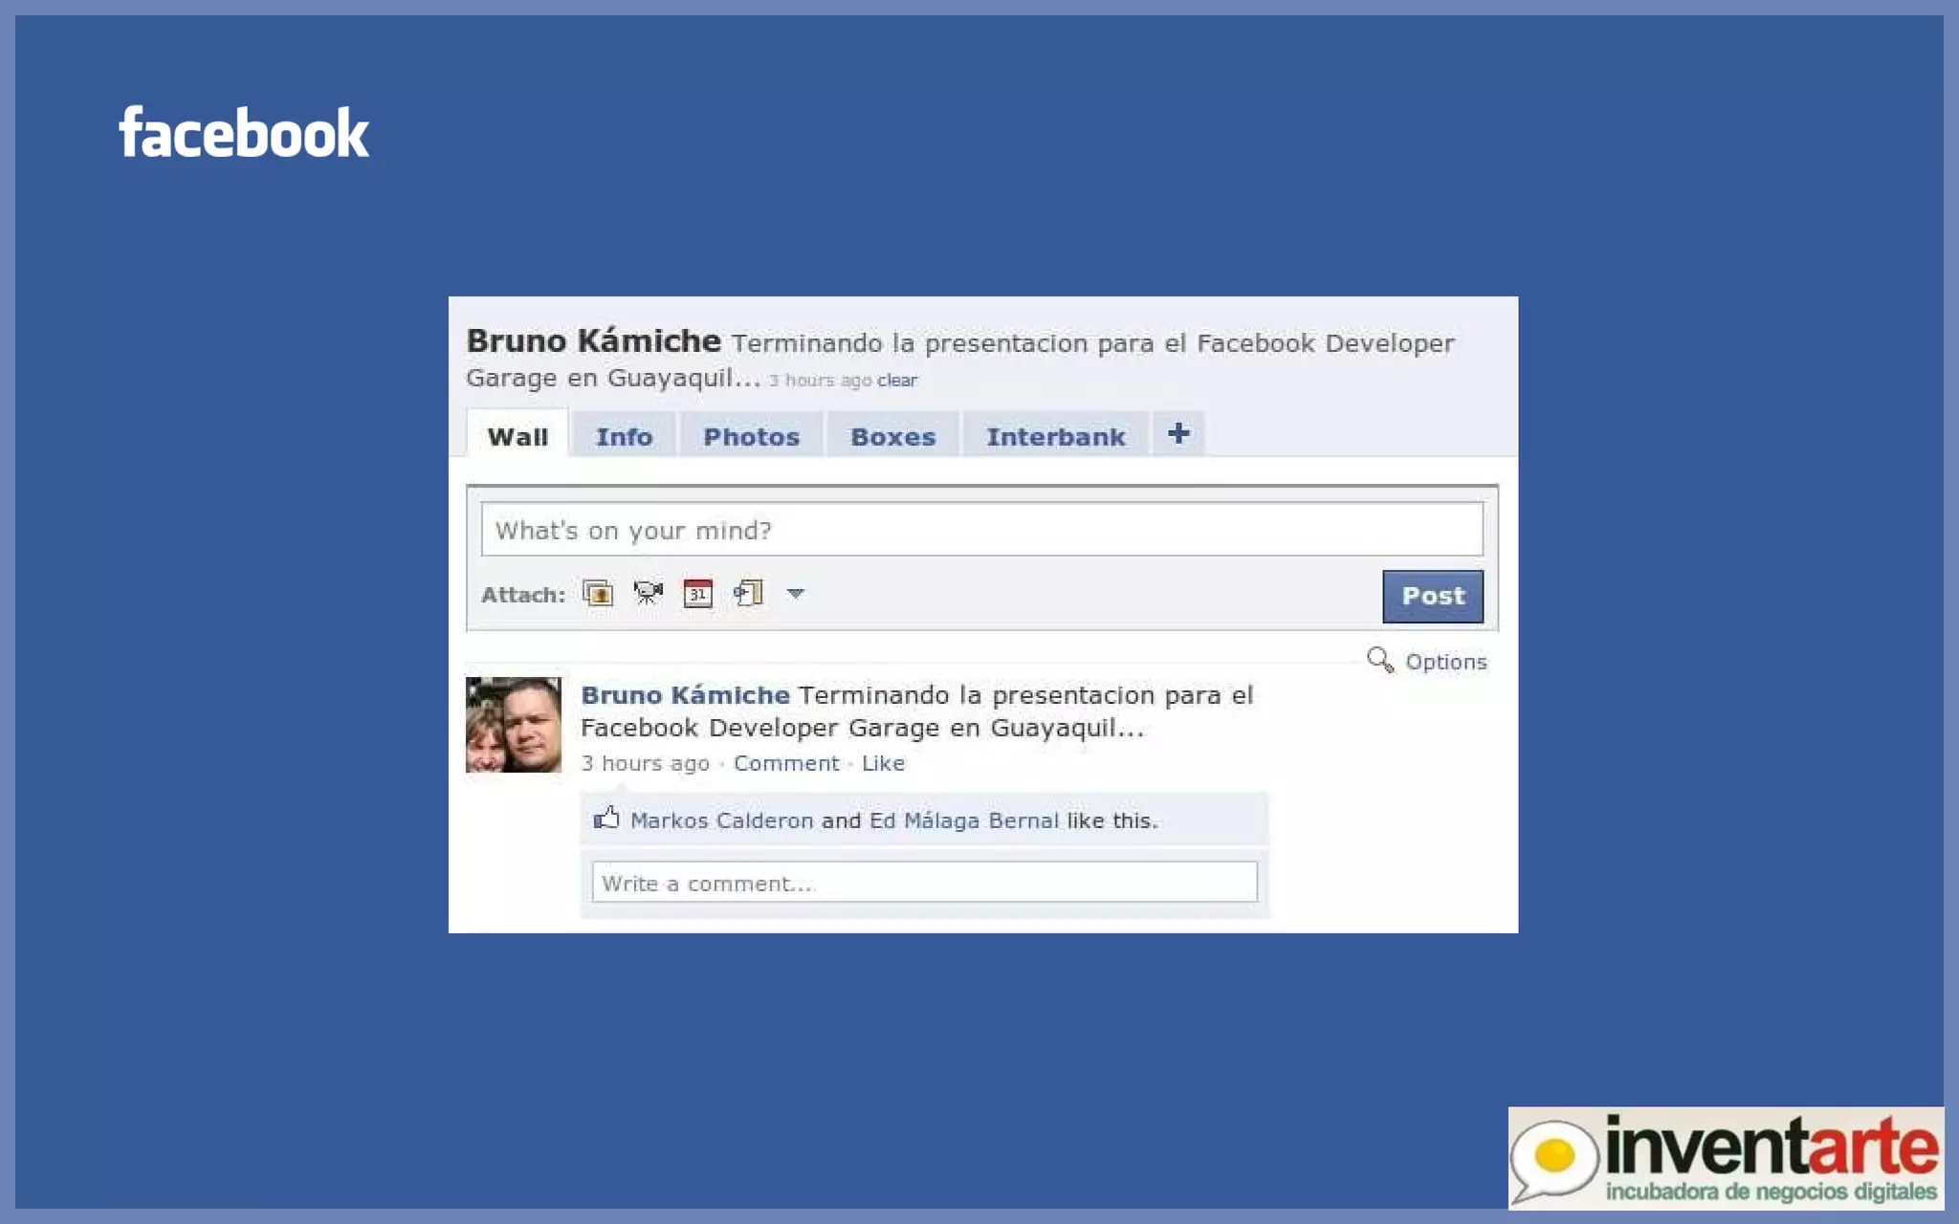Screen dimensions: 1959x1224
Task: Click the clear status link
Action: tap(896, 381)
